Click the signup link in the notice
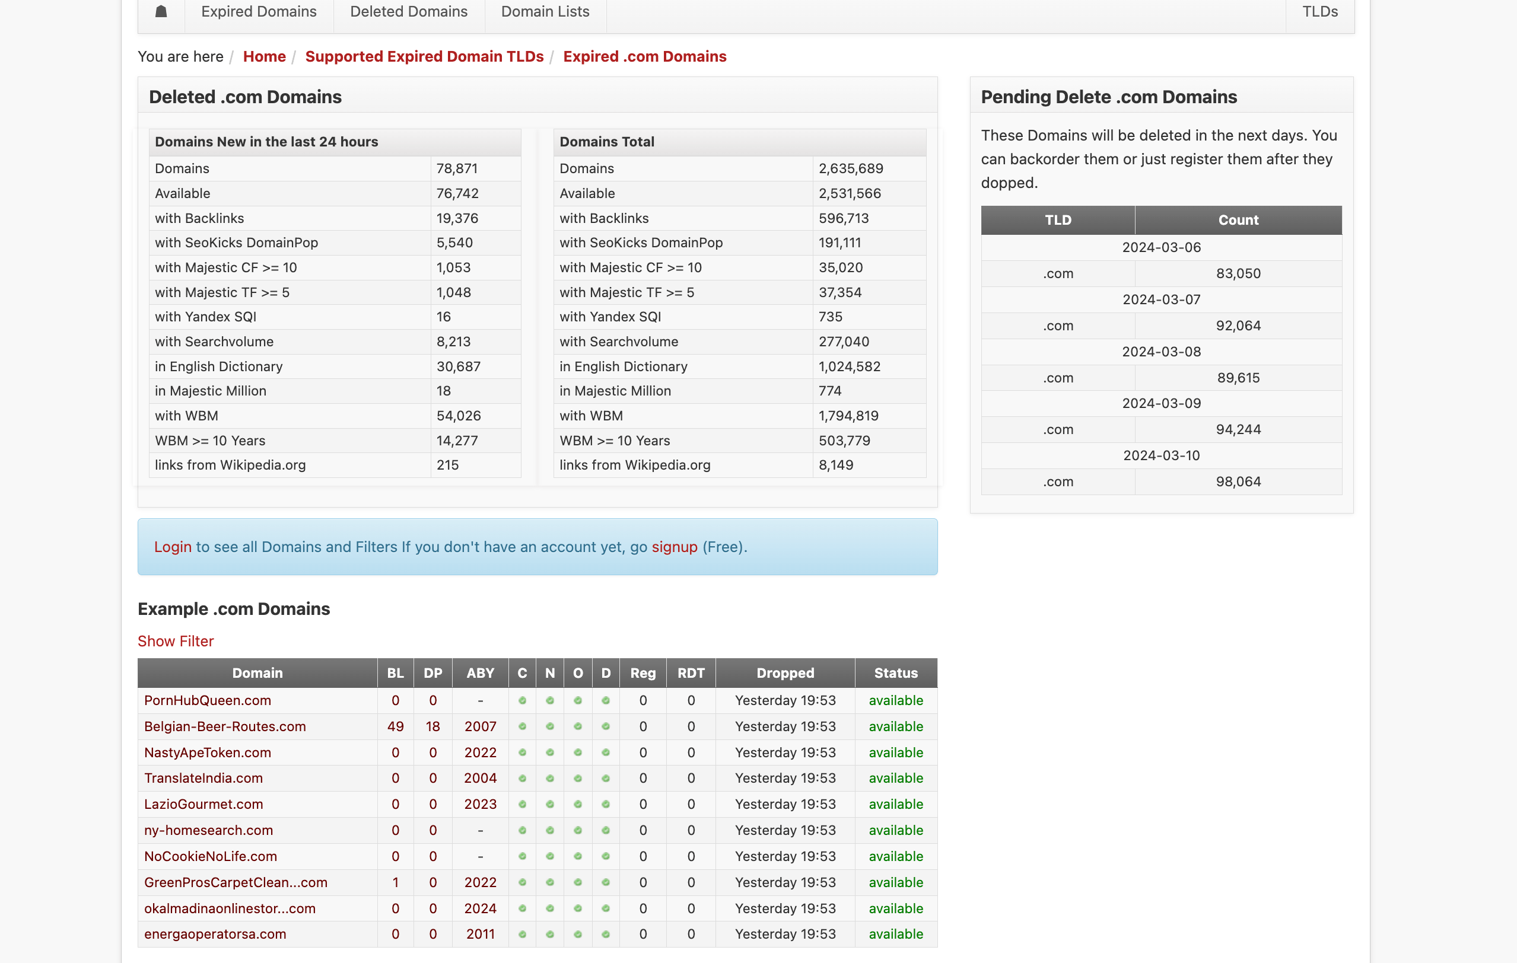 click(675, 547)
